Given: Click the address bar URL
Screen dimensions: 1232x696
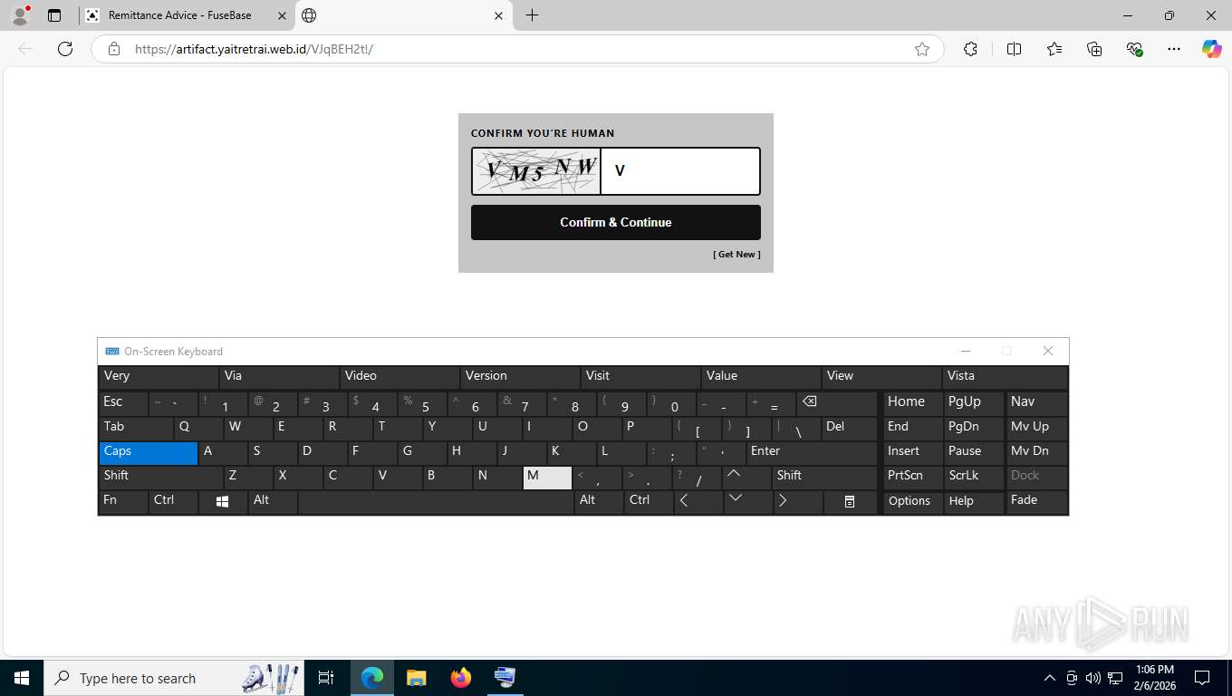Looking at the screenshot, I should 254,49.
